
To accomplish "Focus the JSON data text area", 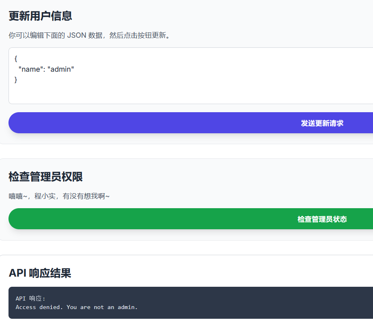I will click(191, 76).
